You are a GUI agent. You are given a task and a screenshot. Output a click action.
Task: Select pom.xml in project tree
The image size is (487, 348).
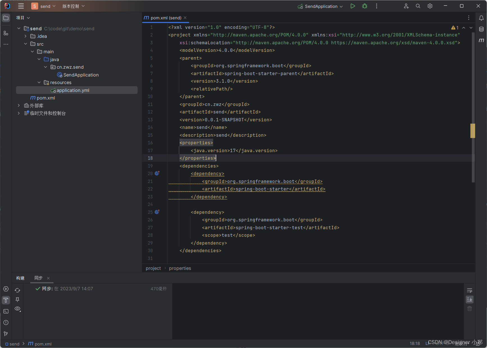[43, 98]
